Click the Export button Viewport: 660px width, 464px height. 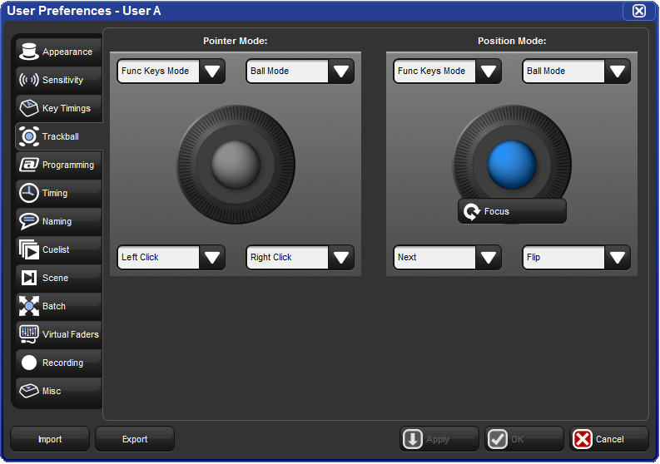point(135,439)
